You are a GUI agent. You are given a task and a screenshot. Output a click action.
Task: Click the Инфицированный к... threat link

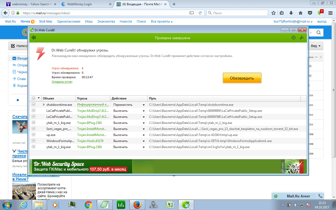(93, 105)
